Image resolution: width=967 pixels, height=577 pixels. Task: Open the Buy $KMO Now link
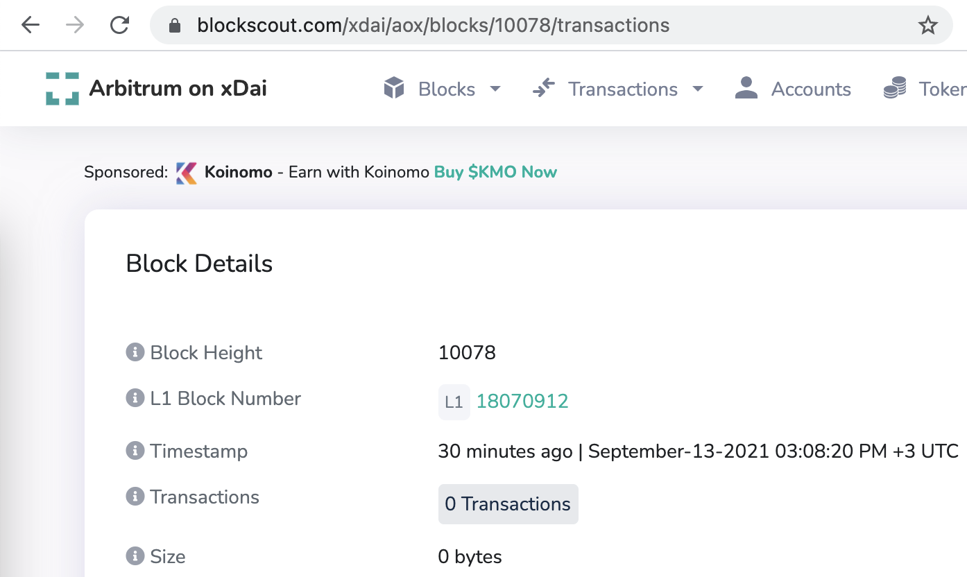(x=495, y=171)
